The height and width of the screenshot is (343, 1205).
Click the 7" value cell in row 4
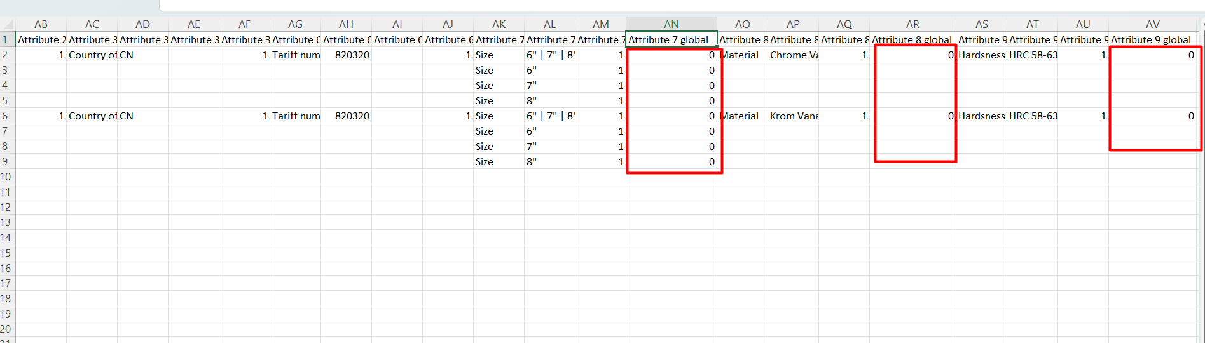click(x=549, y=85)
